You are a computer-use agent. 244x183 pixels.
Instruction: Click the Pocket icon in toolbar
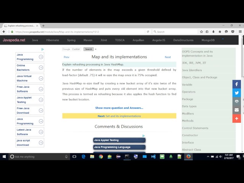(x=233, y=32)
